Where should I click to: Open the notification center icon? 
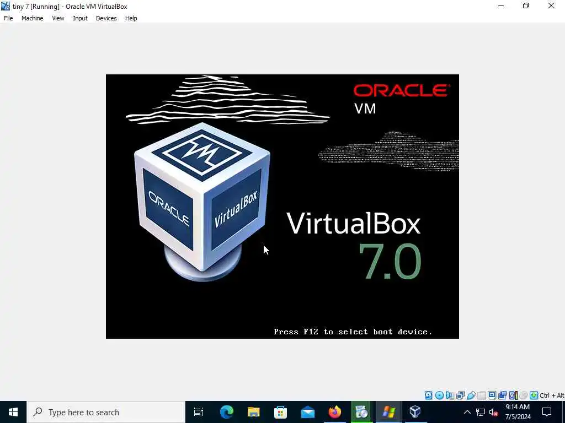tap(547, 412)
